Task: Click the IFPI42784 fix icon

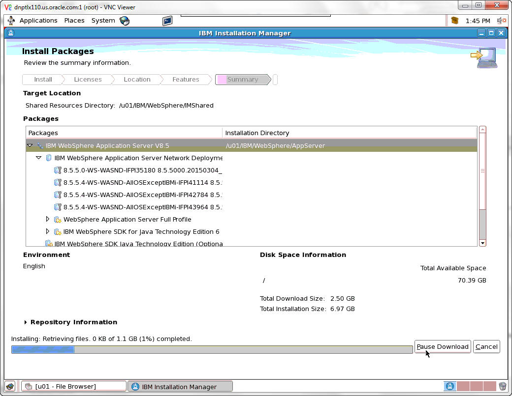Action: click(x=58, y=195)
